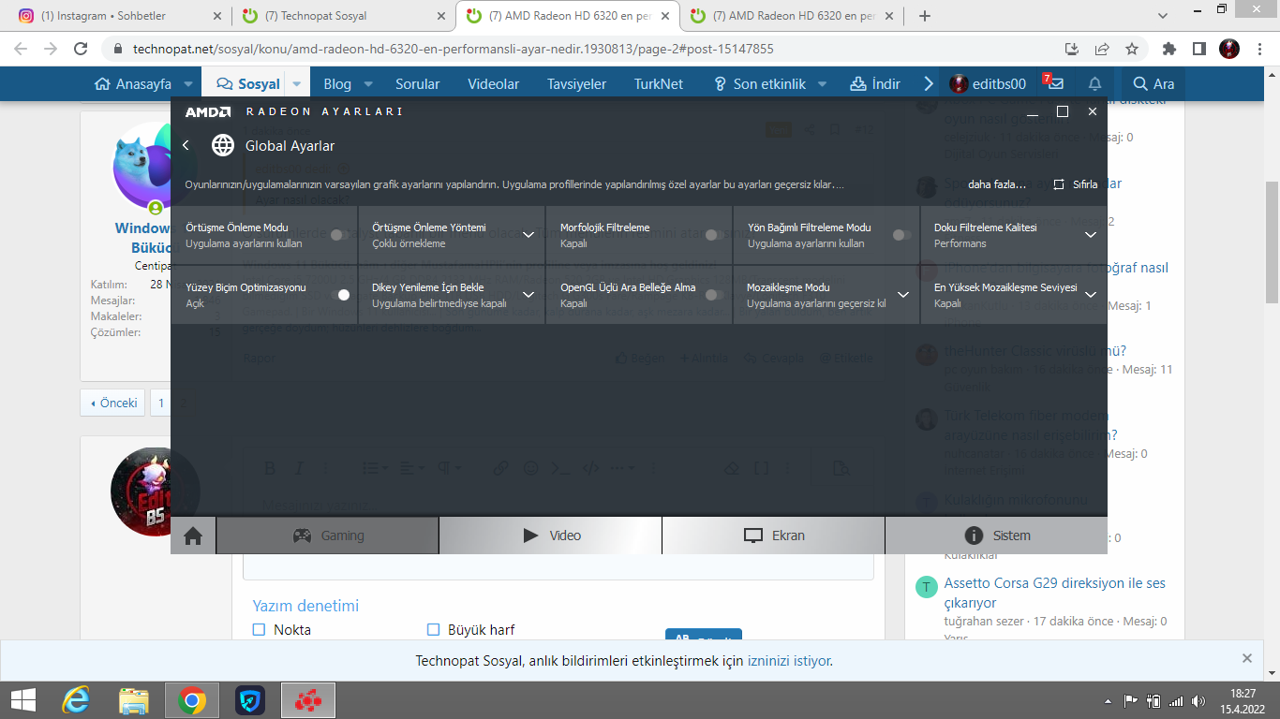
Task: Open Mozaikleşme Modu dropdown
Action: pos(903,295)
